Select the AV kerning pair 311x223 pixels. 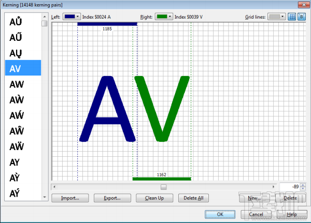pyautogui.click(x=23, y=68)
